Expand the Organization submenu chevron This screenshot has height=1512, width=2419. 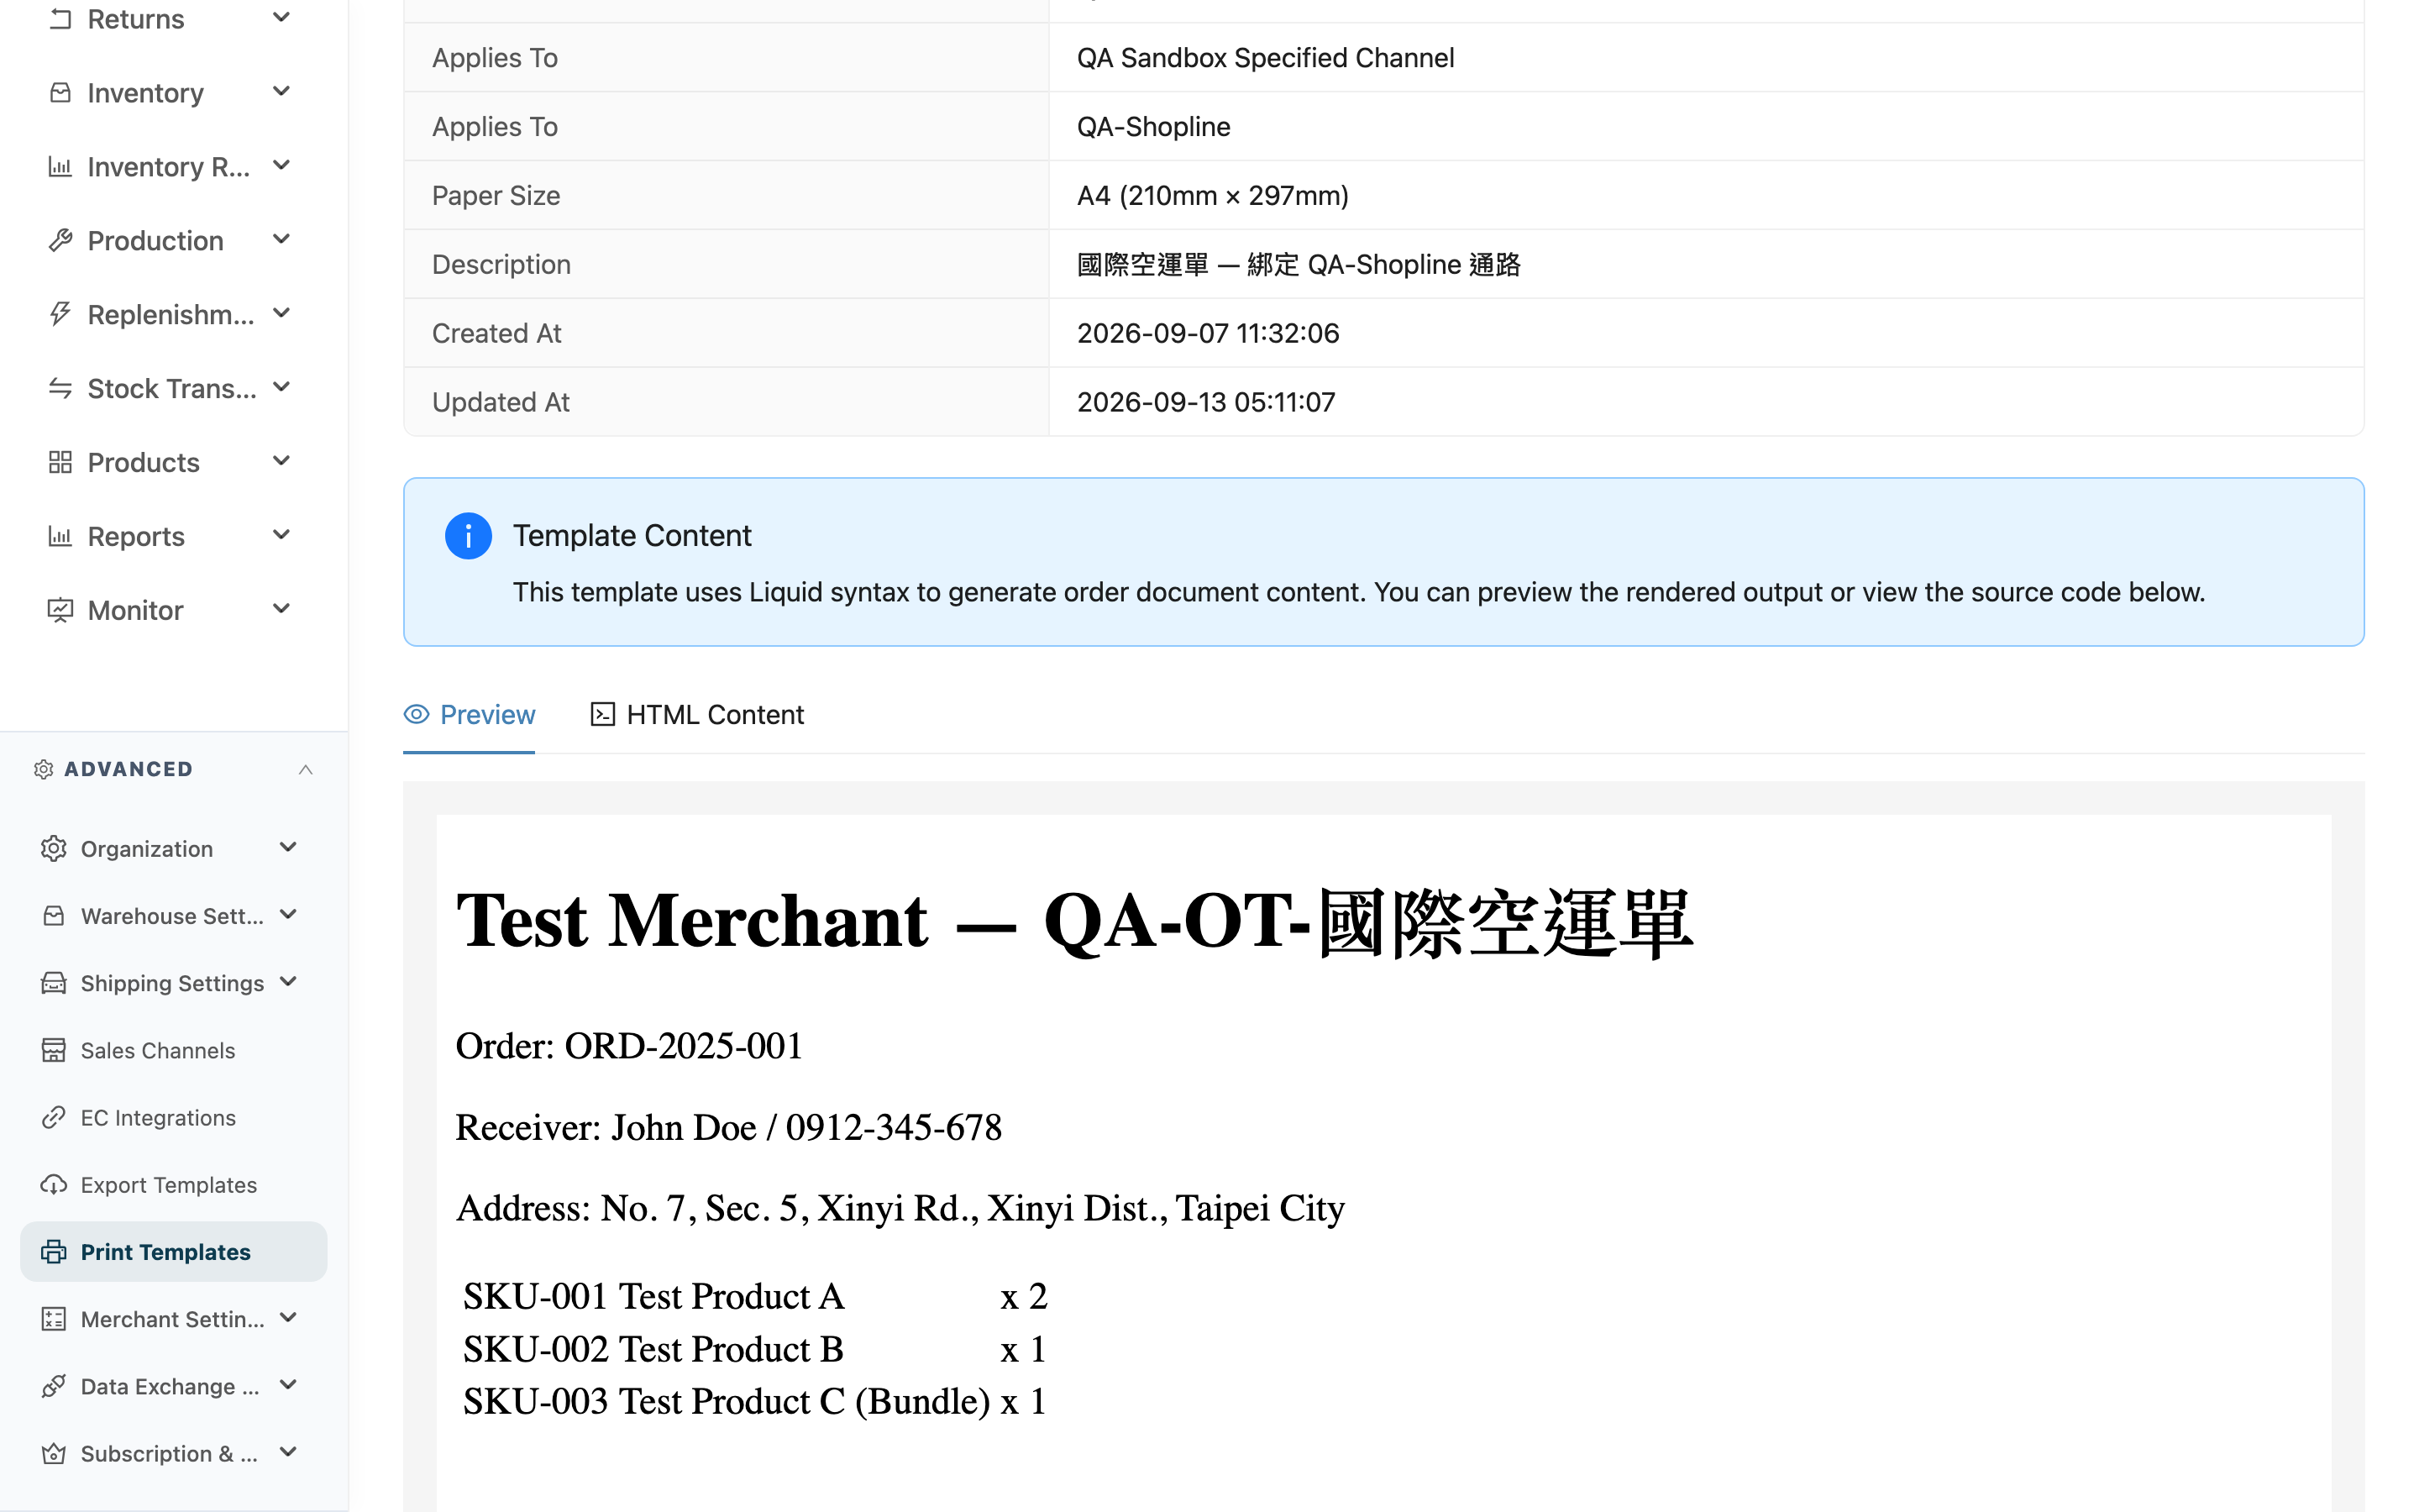tap(289, 847)
